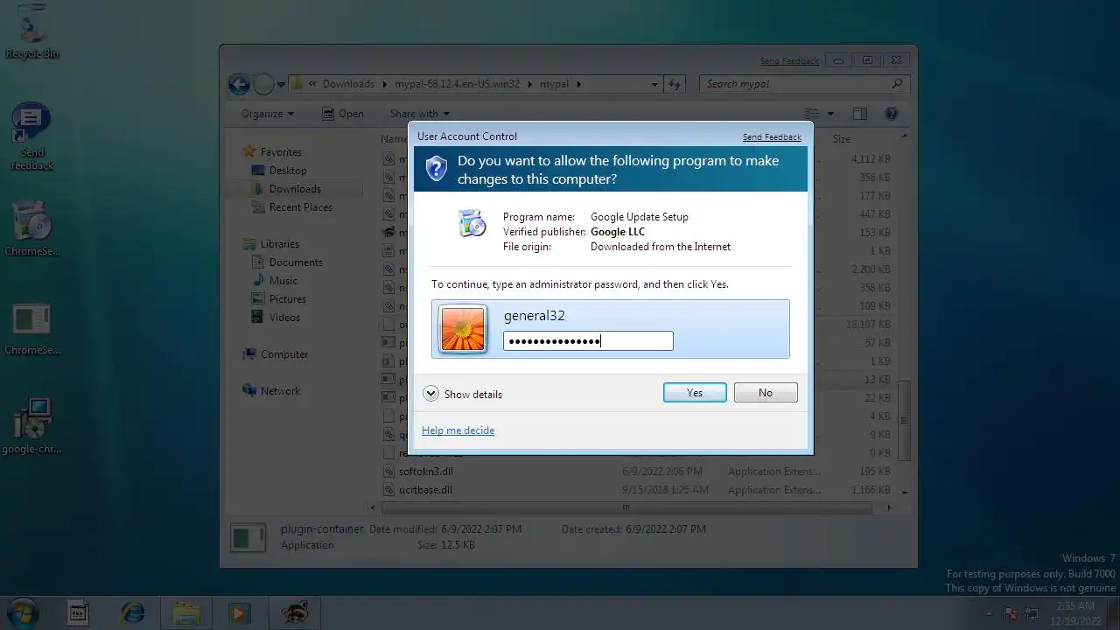Click the network tray icon
The width and height of the screenshot is (1120, 630).
(x=1032, y=612)
